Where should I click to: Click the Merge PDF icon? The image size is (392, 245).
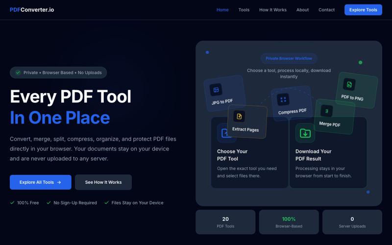coord(326,111)
